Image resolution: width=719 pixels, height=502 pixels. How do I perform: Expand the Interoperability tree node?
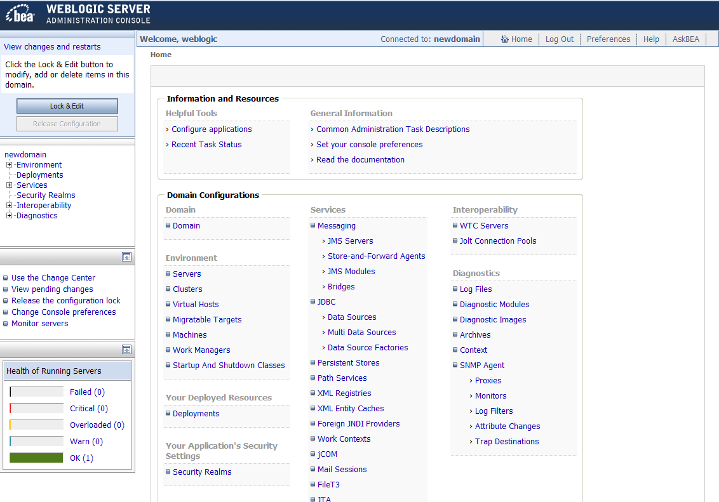click(9, 205)
